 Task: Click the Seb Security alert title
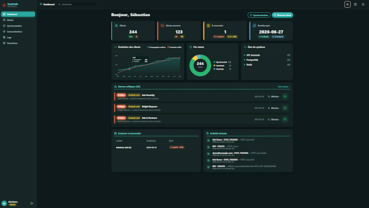point(148,95)
